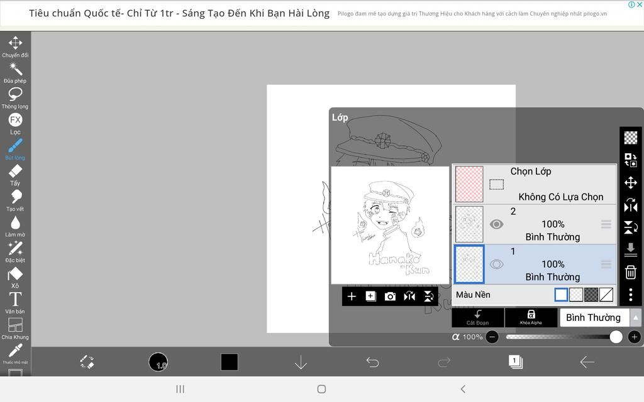Open the black current color swatch

(x=230, y=362)
